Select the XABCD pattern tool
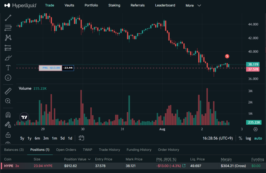266x173 pixels. pos(8,38)
